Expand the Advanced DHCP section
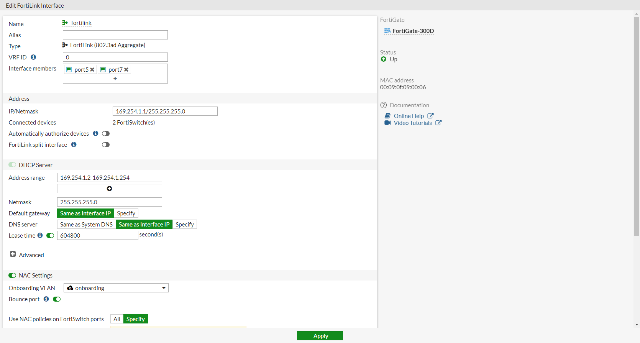640x343 pixels. [13, 254]
